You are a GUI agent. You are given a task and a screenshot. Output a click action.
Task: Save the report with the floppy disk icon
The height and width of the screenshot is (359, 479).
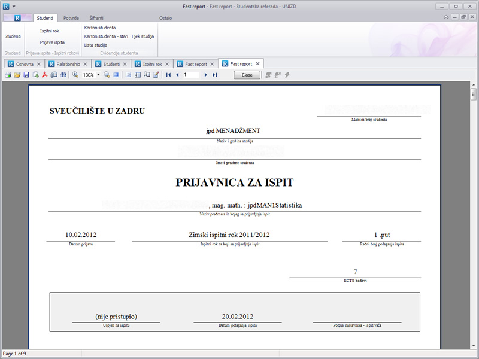coord(26,75)
